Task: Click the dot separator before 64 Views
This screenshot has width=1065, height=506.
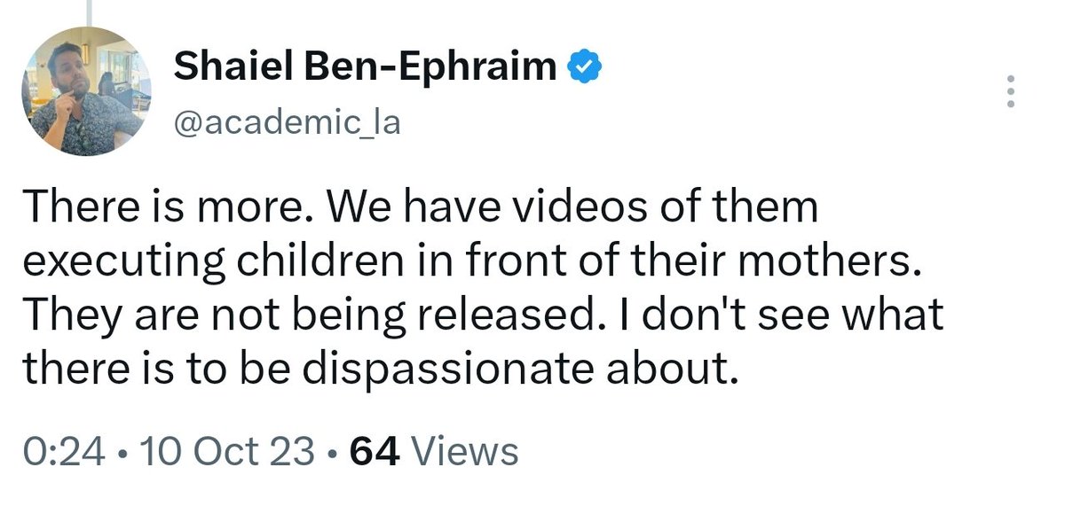Action: pos(333,452)
